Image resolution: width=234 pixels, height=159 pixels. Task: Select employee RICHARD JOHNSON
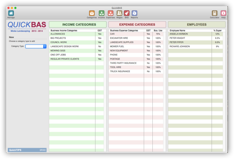[196, 46]
